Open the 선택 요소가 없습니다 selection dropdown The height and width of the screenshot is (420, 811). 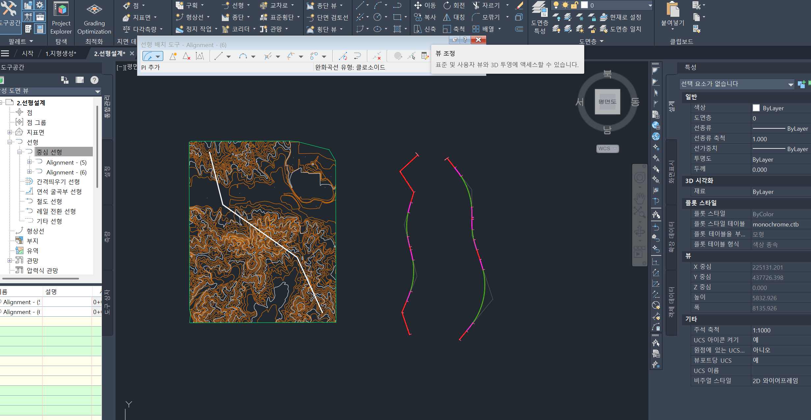point(791,84)
